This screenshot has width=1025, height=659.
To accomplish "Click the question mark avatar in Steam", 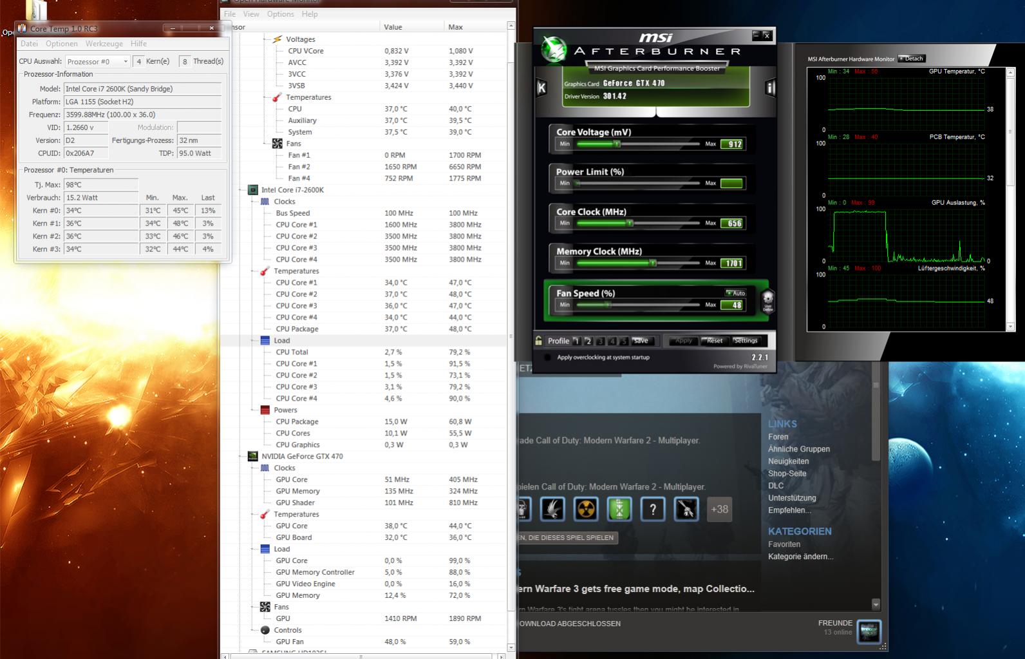I will click(652, 509).
